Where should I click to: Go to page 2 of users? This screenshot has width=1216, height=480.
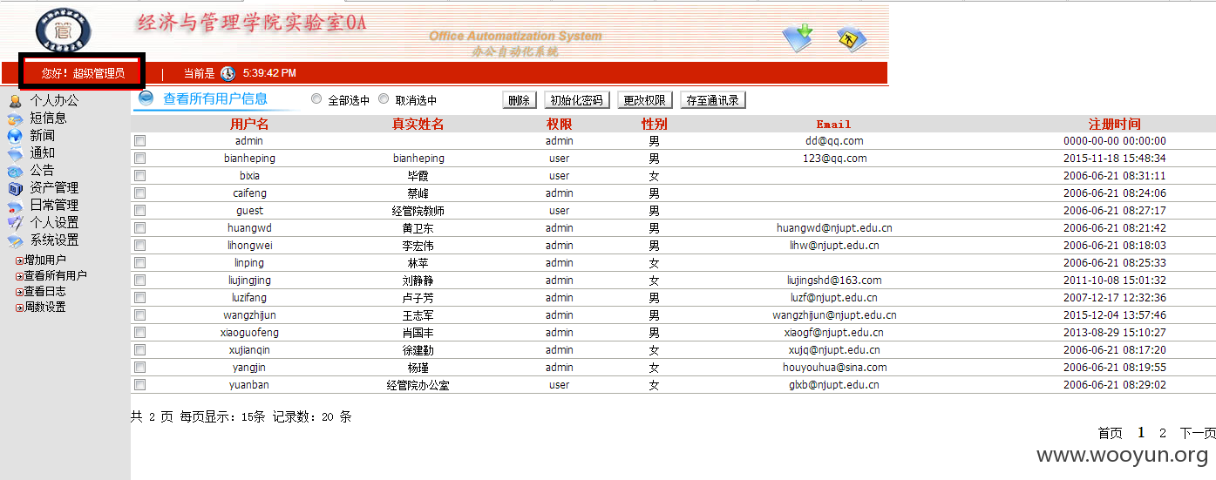[x=1163, y=434]
